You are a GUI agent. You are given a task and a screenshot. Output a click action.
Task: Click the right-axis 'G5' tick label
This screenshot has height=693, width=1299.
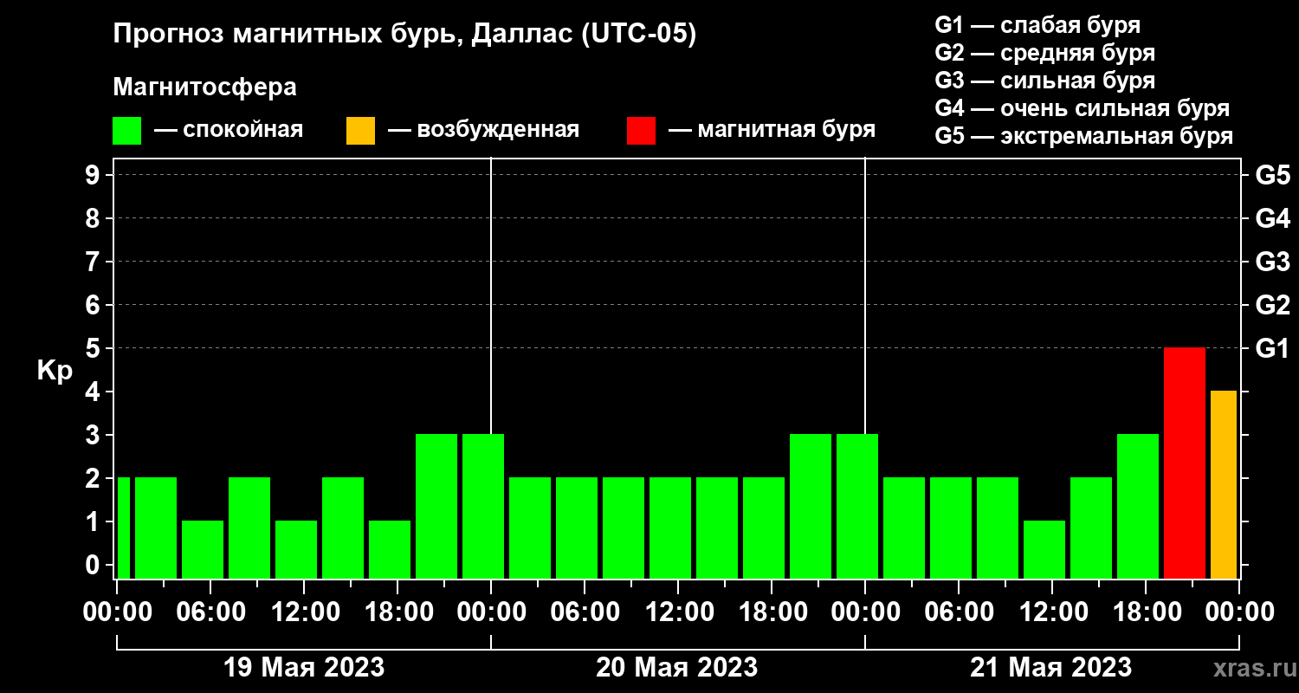[x=1272, y=176]
